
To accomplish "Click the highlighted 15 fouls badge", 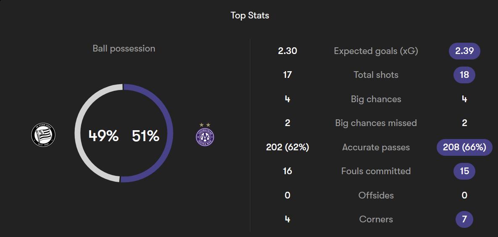I will (x=464, y=171).
